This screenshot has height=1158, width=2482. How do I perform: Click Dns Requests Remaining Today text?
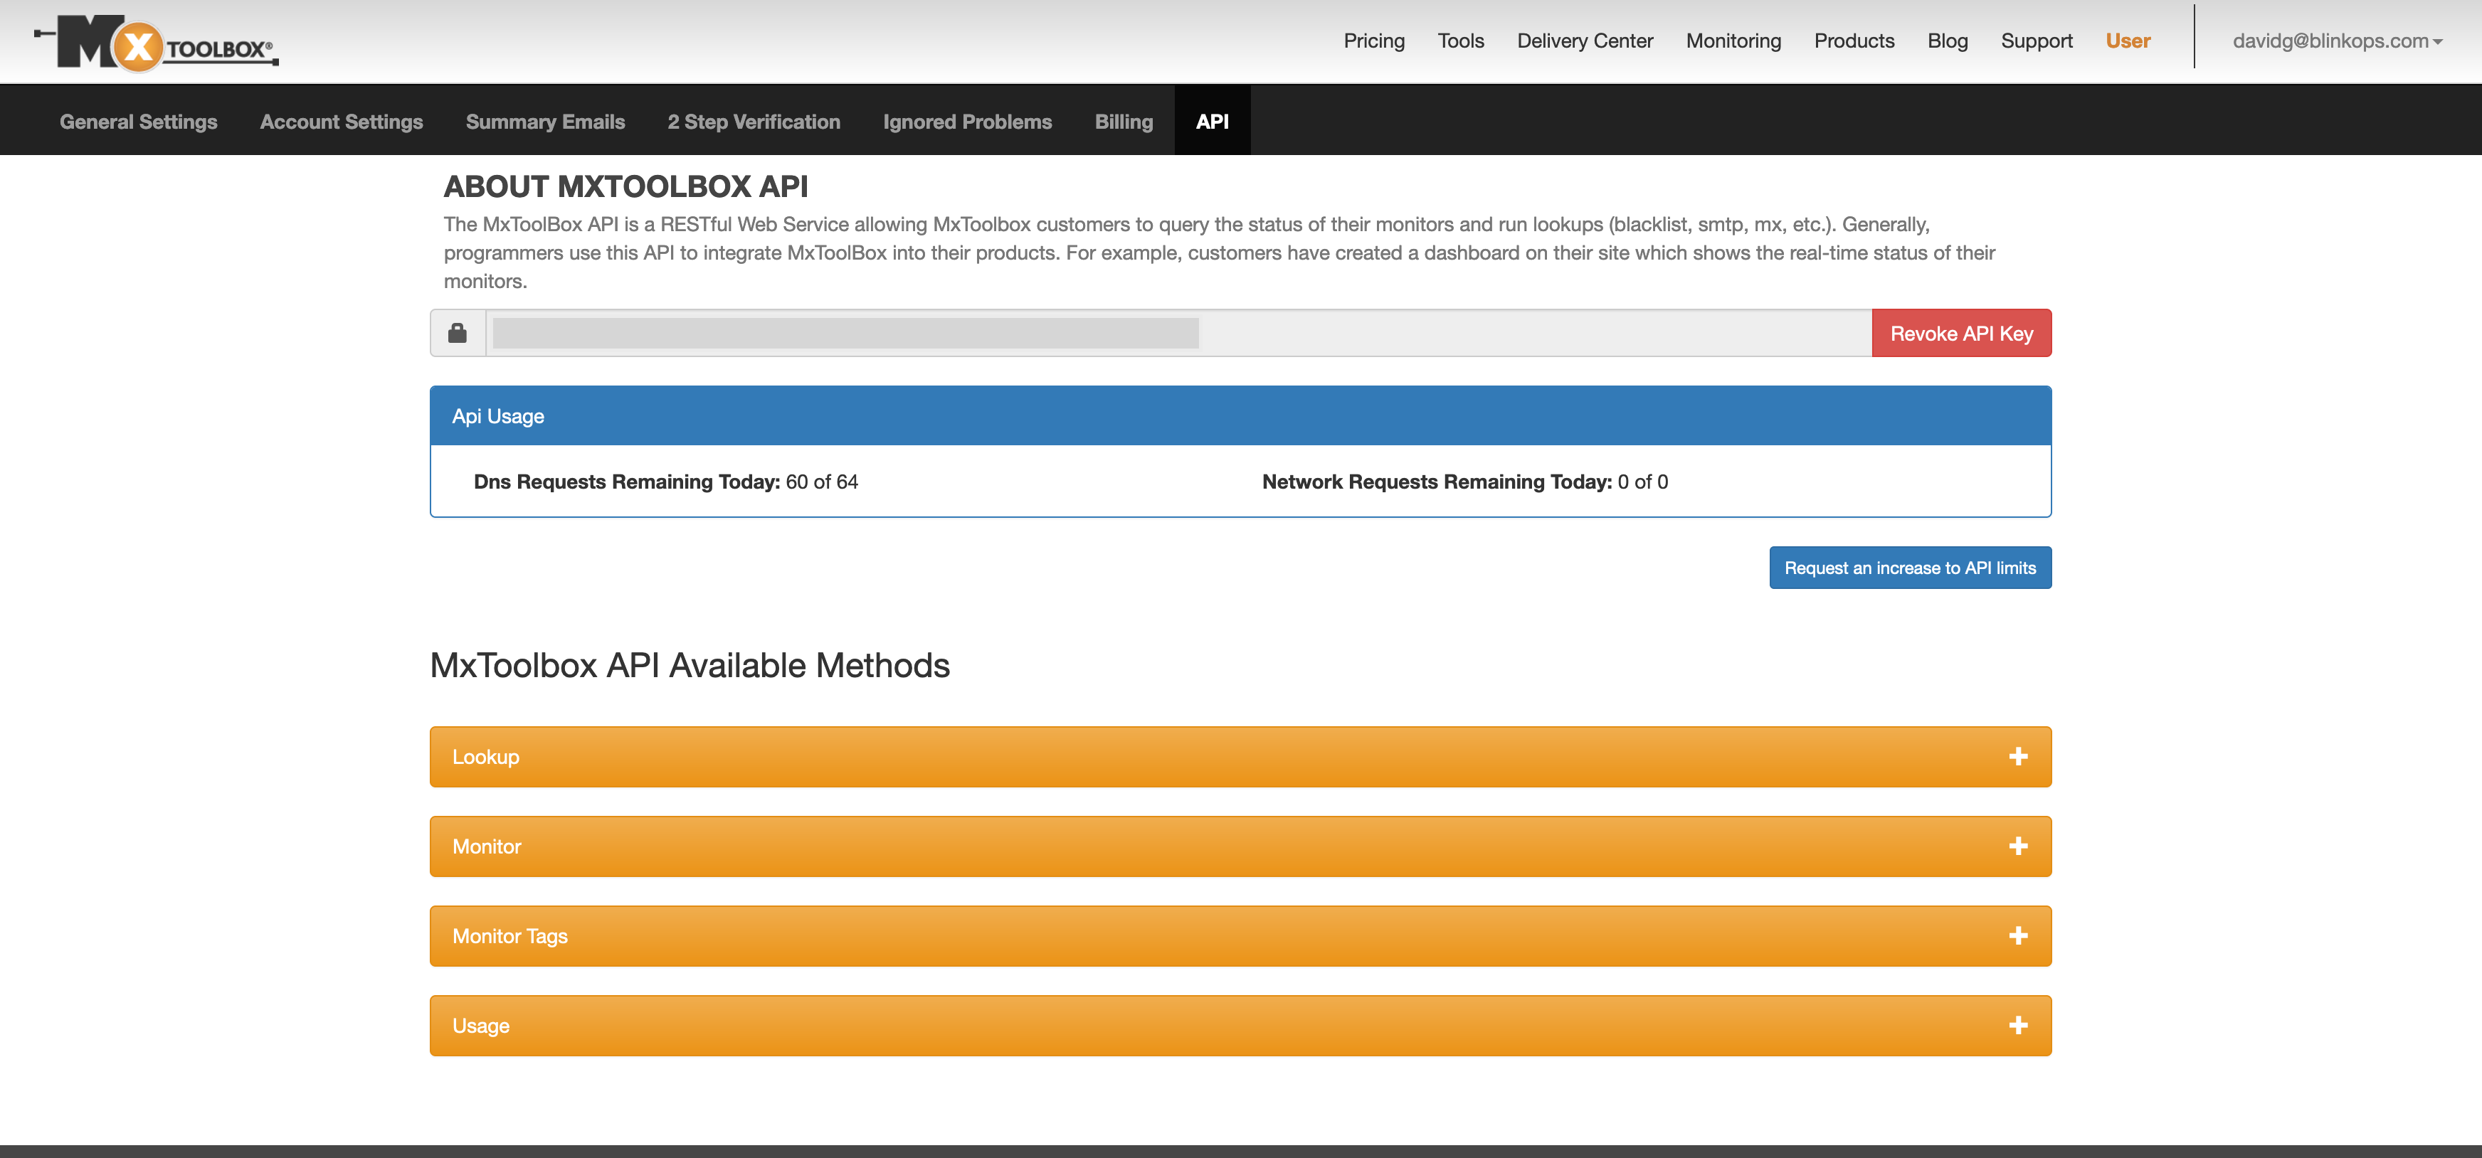tap(666, 482)
